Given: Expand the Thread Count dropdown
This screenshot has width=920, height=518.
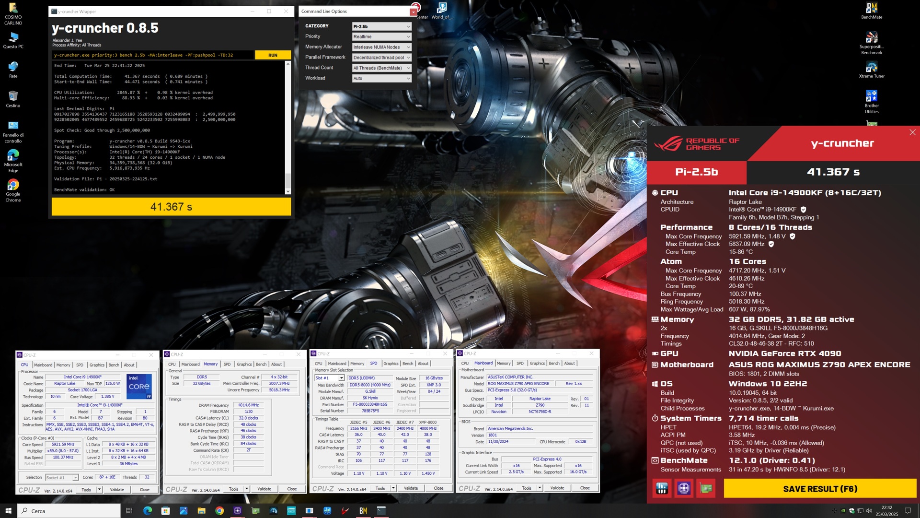Looking at the screenshot, I should point(382,68).
